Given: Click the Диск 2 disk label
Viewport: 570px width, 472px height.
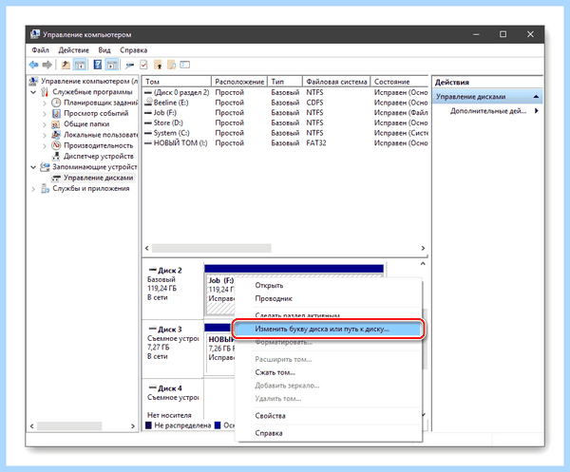Looking at the screenshot, I should coord(169,271).
